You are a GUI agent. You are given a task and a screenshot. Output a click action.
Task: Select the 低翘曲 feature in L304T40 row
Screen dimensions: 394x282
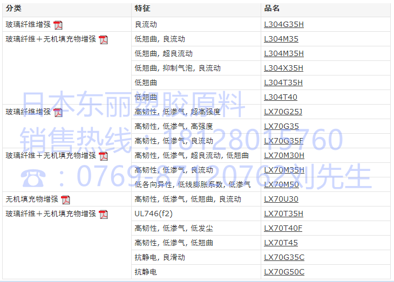pos(146,97)
